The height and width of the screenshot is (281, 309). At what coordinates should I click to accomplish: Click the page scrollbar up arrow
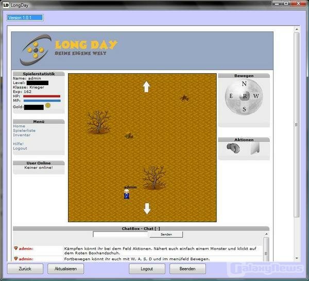click(297, 29)
